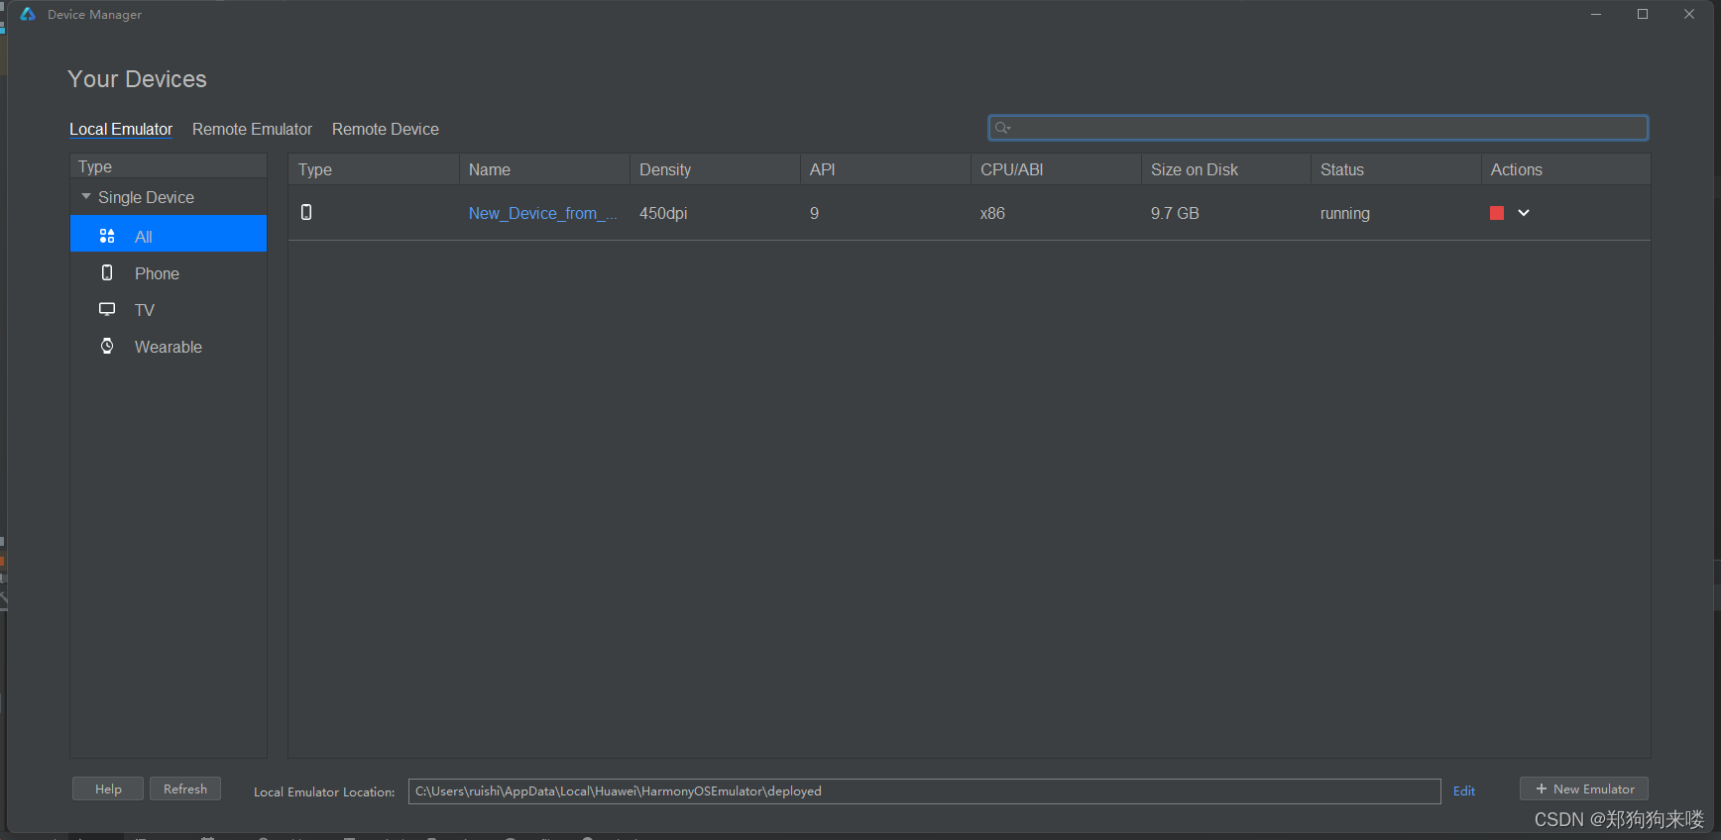Collapse the Single Device tree node
The image size is (1721, 840).
(x=86, y=197)
